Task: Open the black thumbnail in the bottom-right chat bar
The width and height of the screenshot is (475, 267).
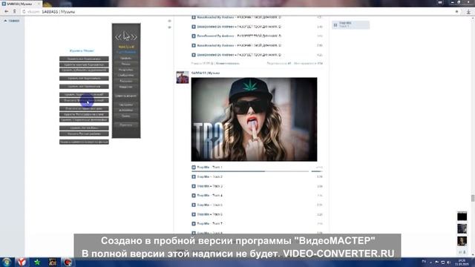Action: click(x=462, y=216)
